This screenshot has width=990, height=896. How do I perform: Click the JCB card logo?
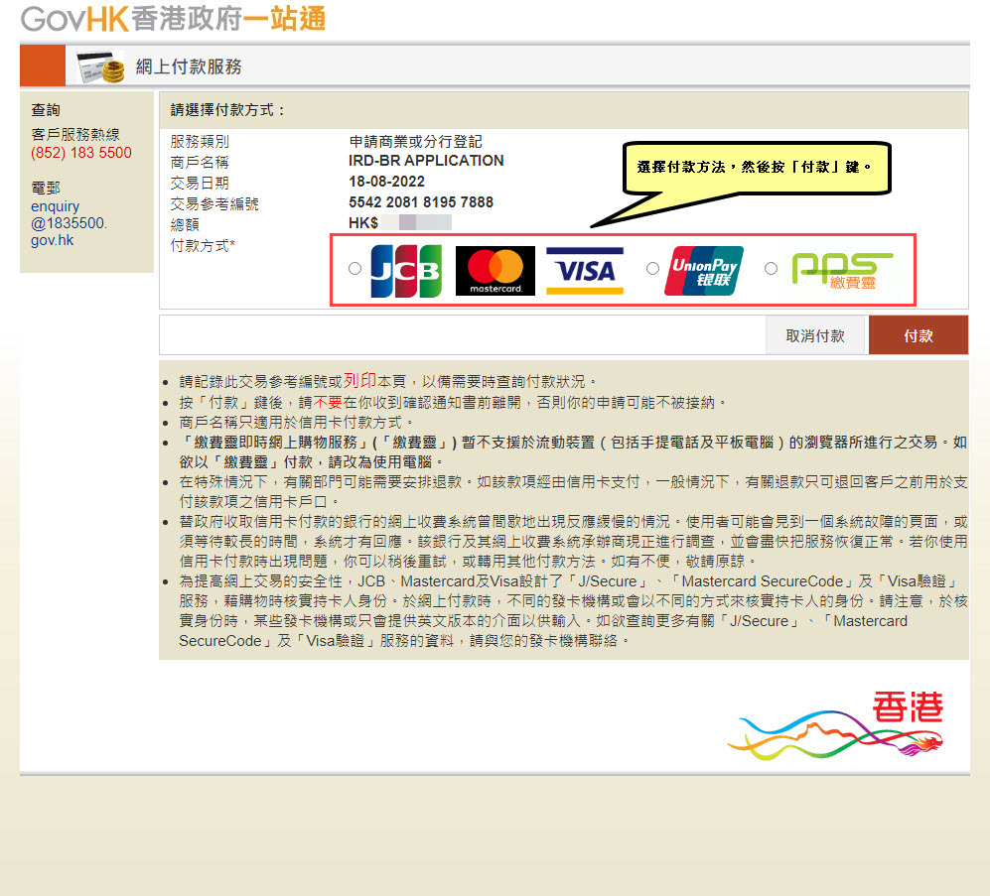click(406, 271)
